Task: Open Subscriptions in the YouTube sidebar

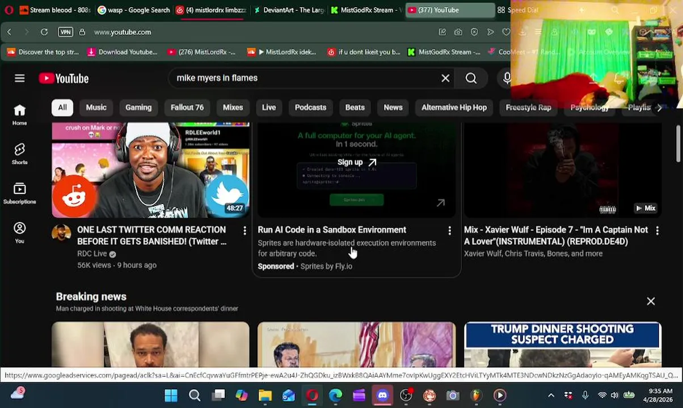Action: (20, 193)
